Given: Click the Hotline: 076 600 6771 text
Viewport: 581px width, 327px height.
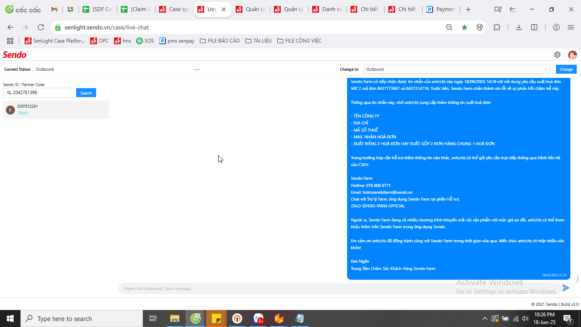Looking at the screenshot, I should click(370, 185).
